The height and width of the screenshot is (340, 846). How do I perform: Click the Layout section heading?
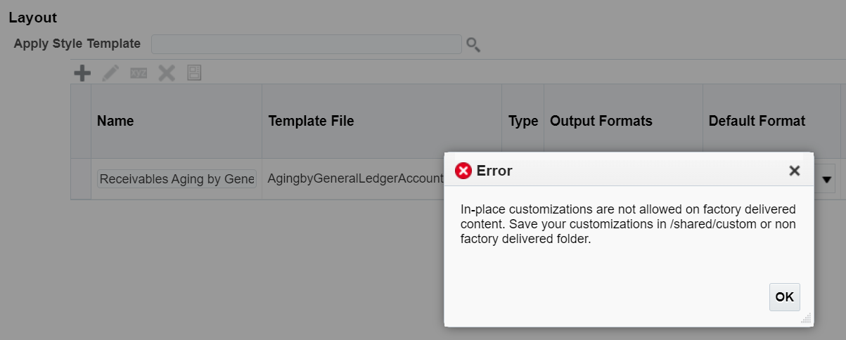point(33,18)
